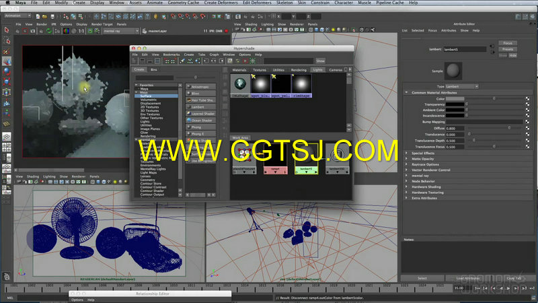
Task: Create a Layered Shader in Hypershade
Action: 200,113
